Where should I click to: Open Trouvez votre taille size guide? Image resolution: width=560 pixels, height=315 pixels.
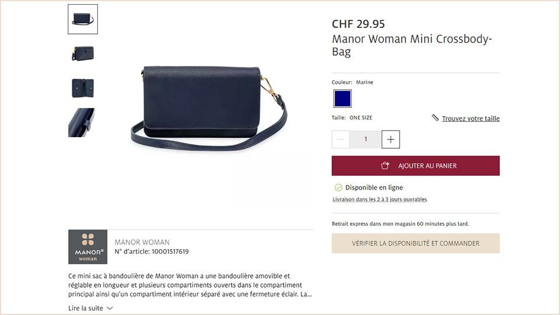point(471,118)
